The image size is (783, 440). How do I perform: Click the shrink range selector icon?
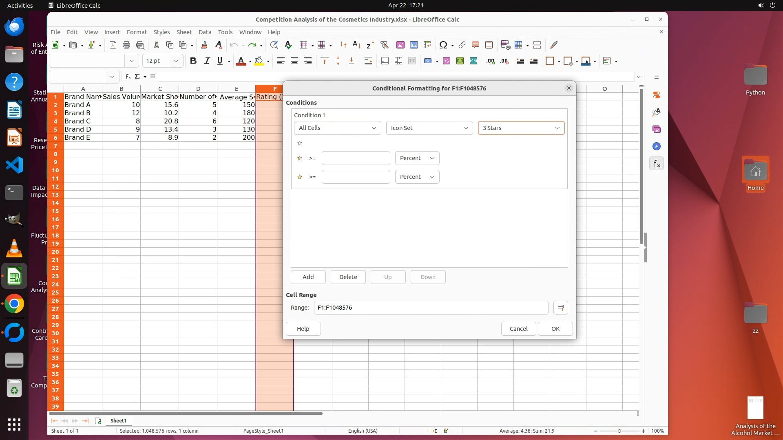(x=561, y=308)
